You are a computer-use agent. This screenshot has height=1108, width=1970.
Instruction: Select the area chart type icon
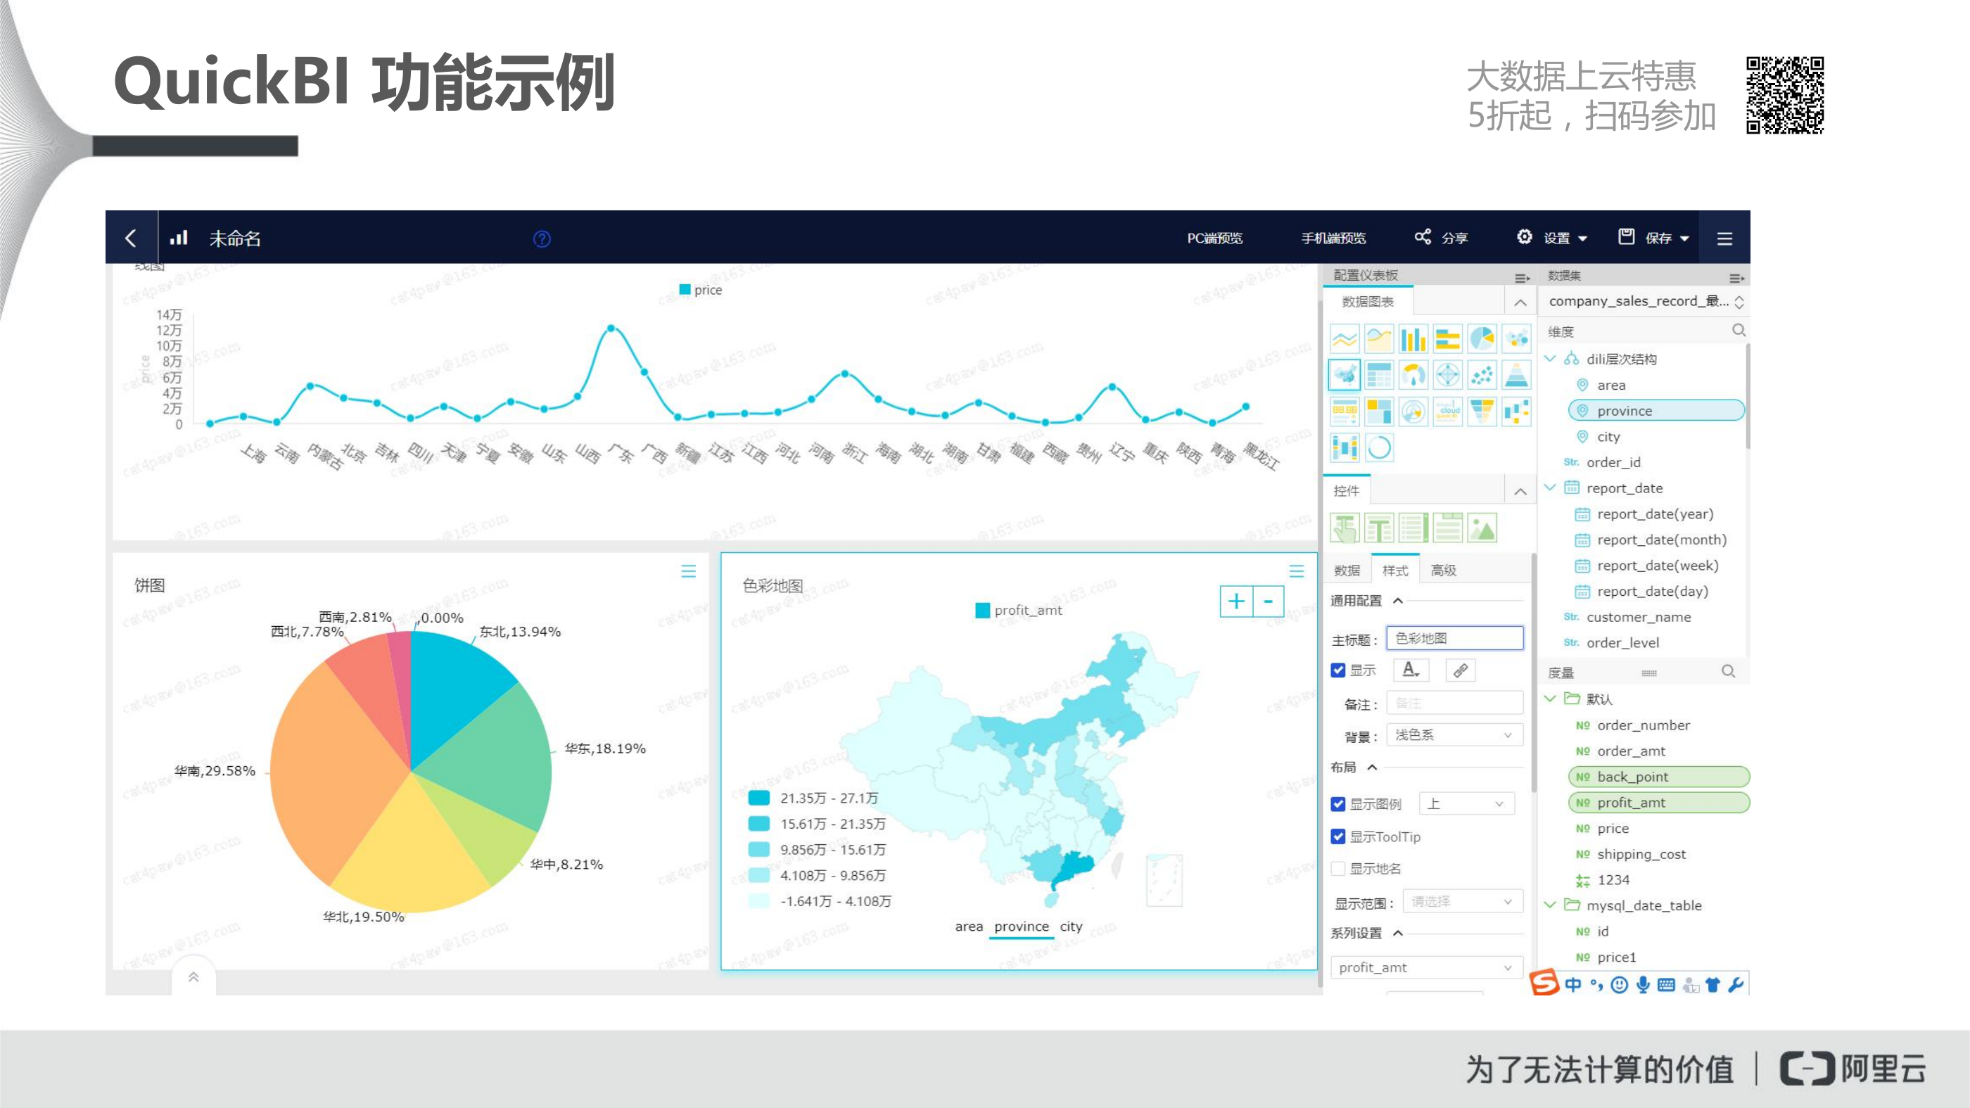(x=1379, y=339)
